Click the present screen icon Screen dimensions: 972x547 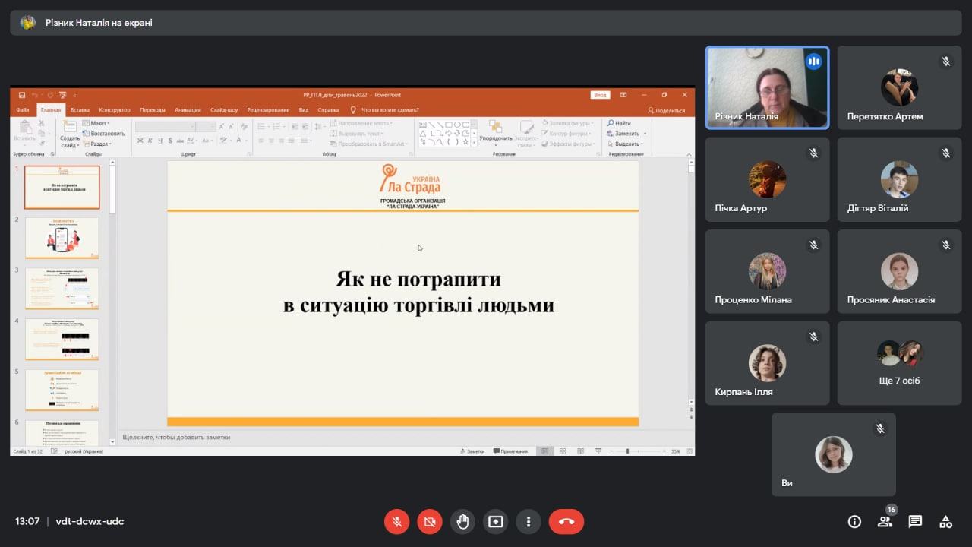[496, 522]
